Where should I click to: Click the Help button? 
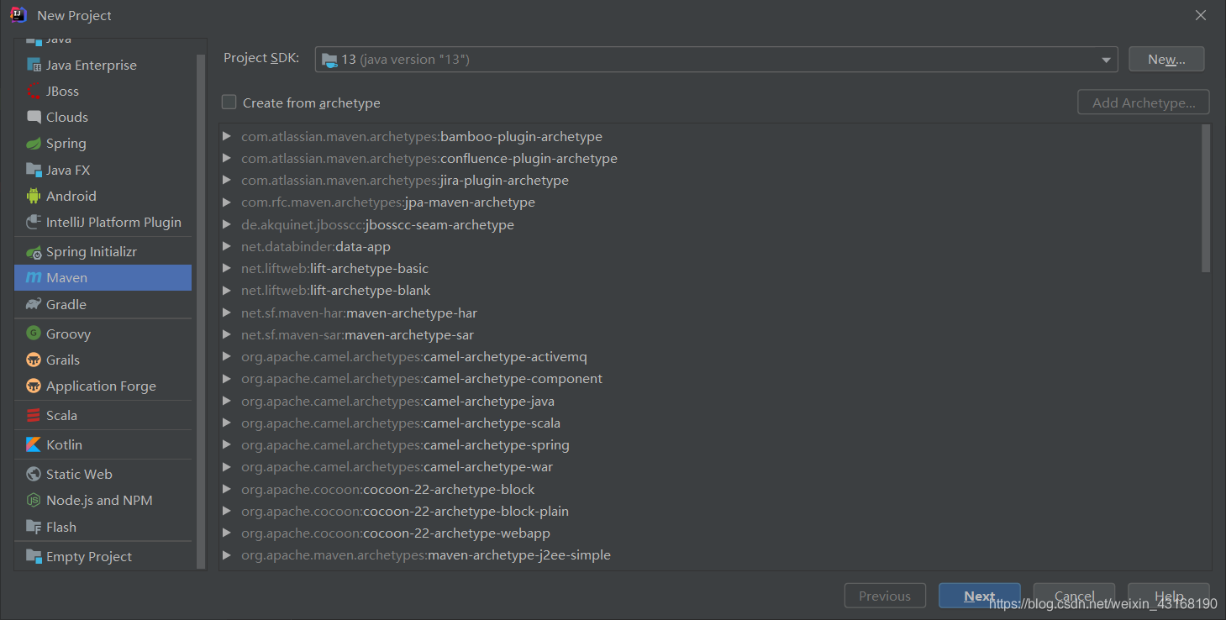(x=1169, y=596)
